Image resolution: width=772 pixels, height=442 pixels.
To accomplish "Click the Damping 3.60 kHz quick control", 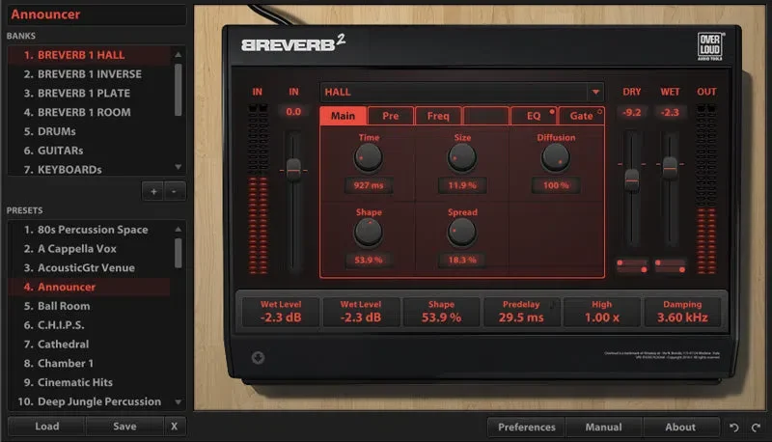I will (682, 312).
